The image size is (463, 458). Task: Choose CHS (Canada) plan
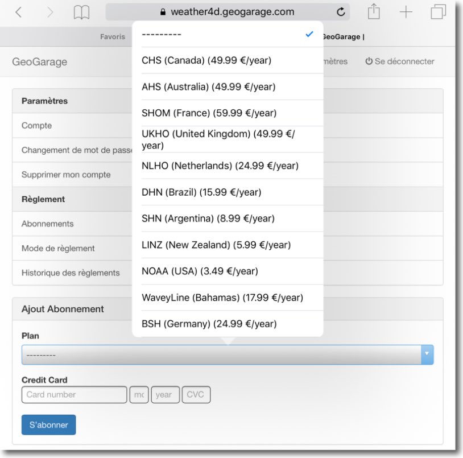(x=228, y=60)
